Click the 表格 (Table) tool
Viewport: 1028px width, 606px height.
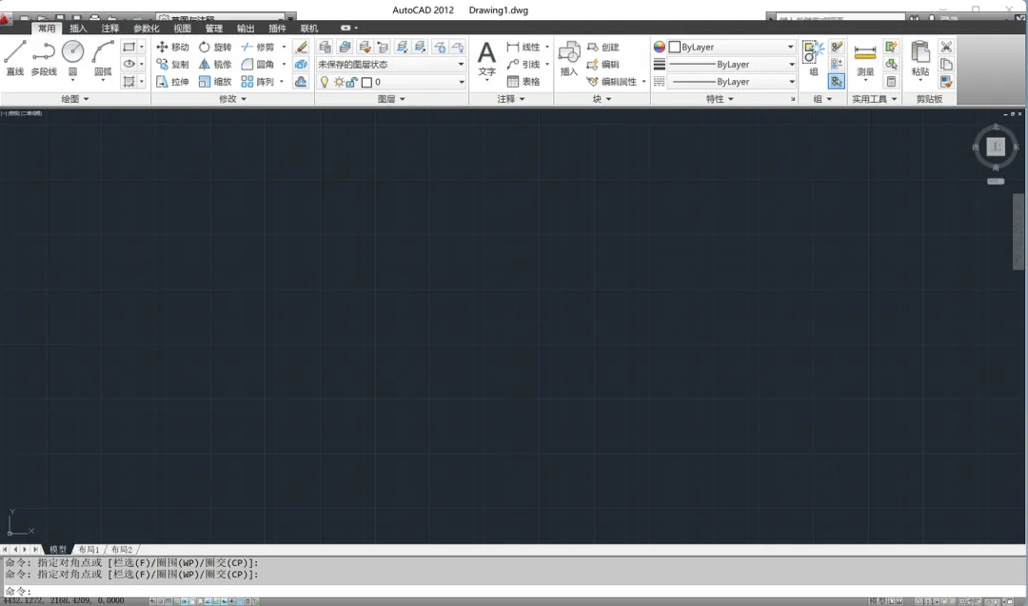(x=524, y=81)
